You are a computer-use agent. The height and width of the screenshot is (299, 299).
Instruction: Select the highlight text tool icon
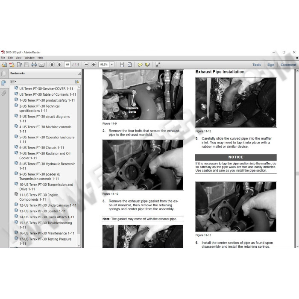coord(147,64)
